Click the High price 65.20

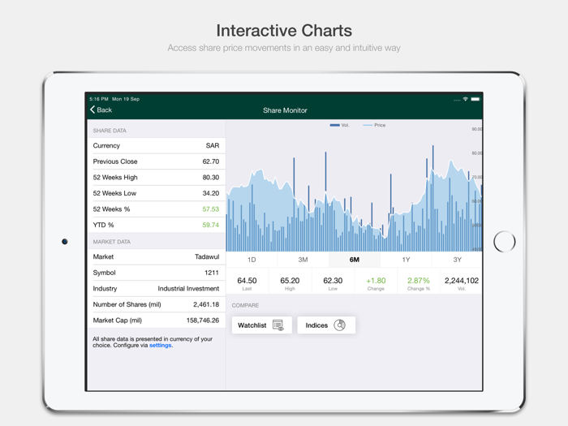point(290,281)
